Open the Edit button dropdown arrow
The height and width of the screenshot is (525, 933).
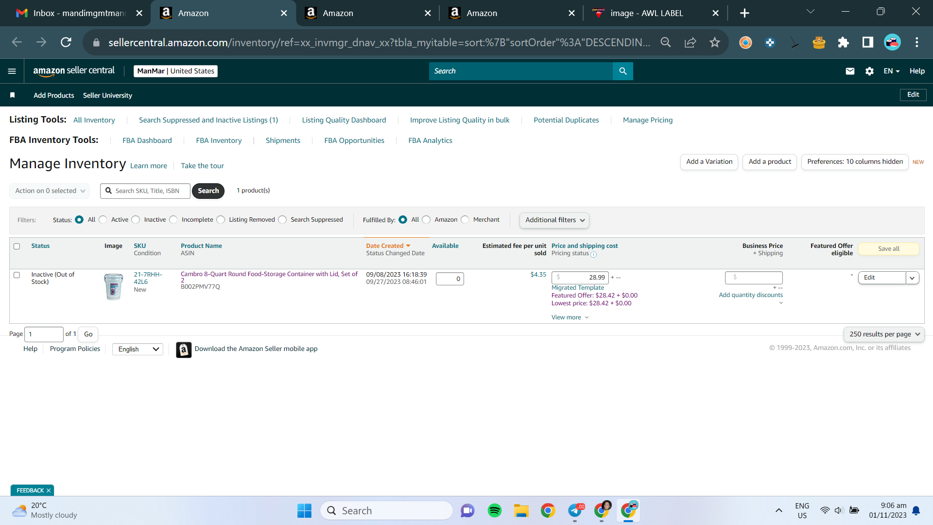coord(912,278)
